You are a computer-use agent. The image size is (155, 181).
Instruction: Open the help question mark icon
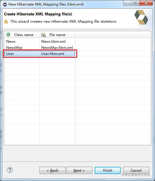click(10, 170)
